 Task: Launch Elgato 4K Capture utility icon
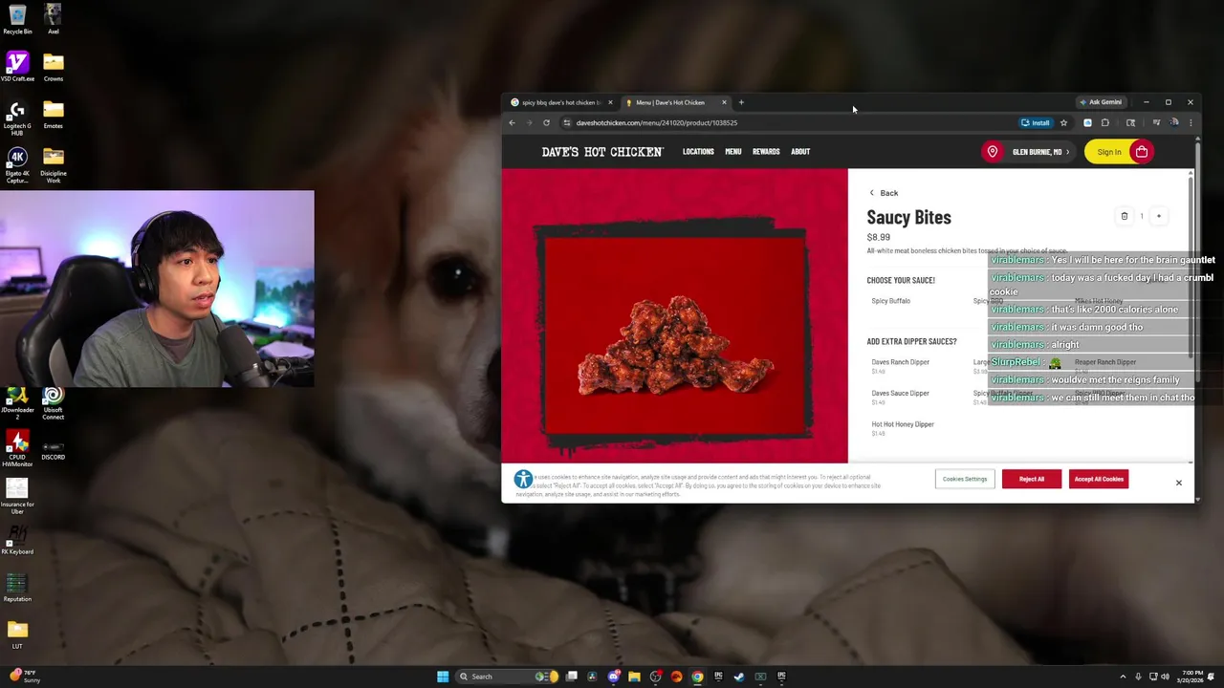tap(17, 164)
